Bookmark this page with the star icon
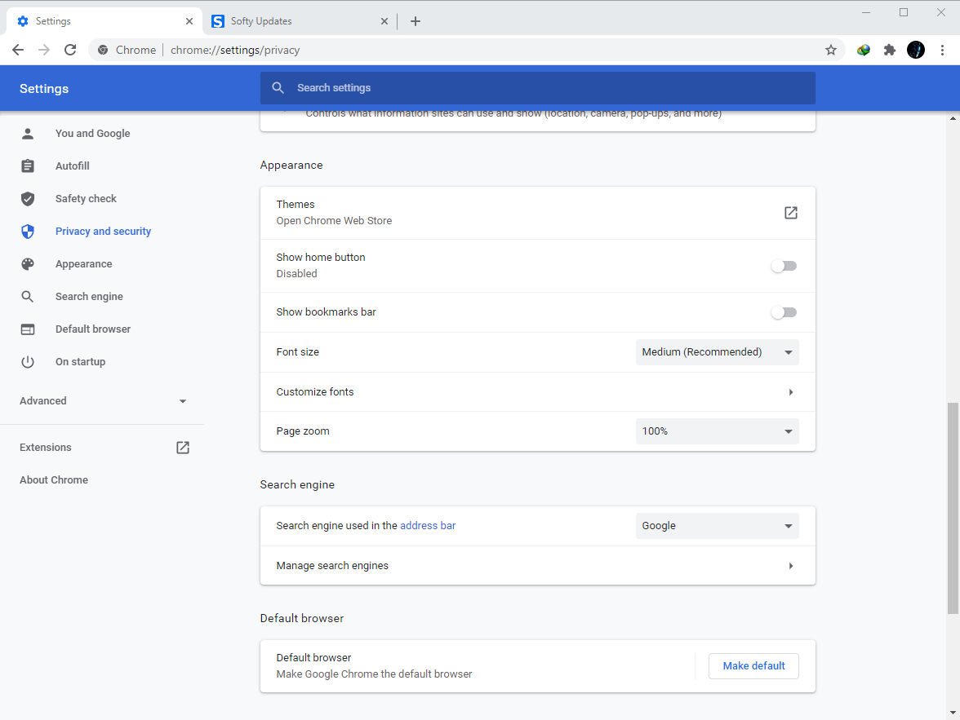The height and width of the screenshot is (720, 960). point(830,51)
